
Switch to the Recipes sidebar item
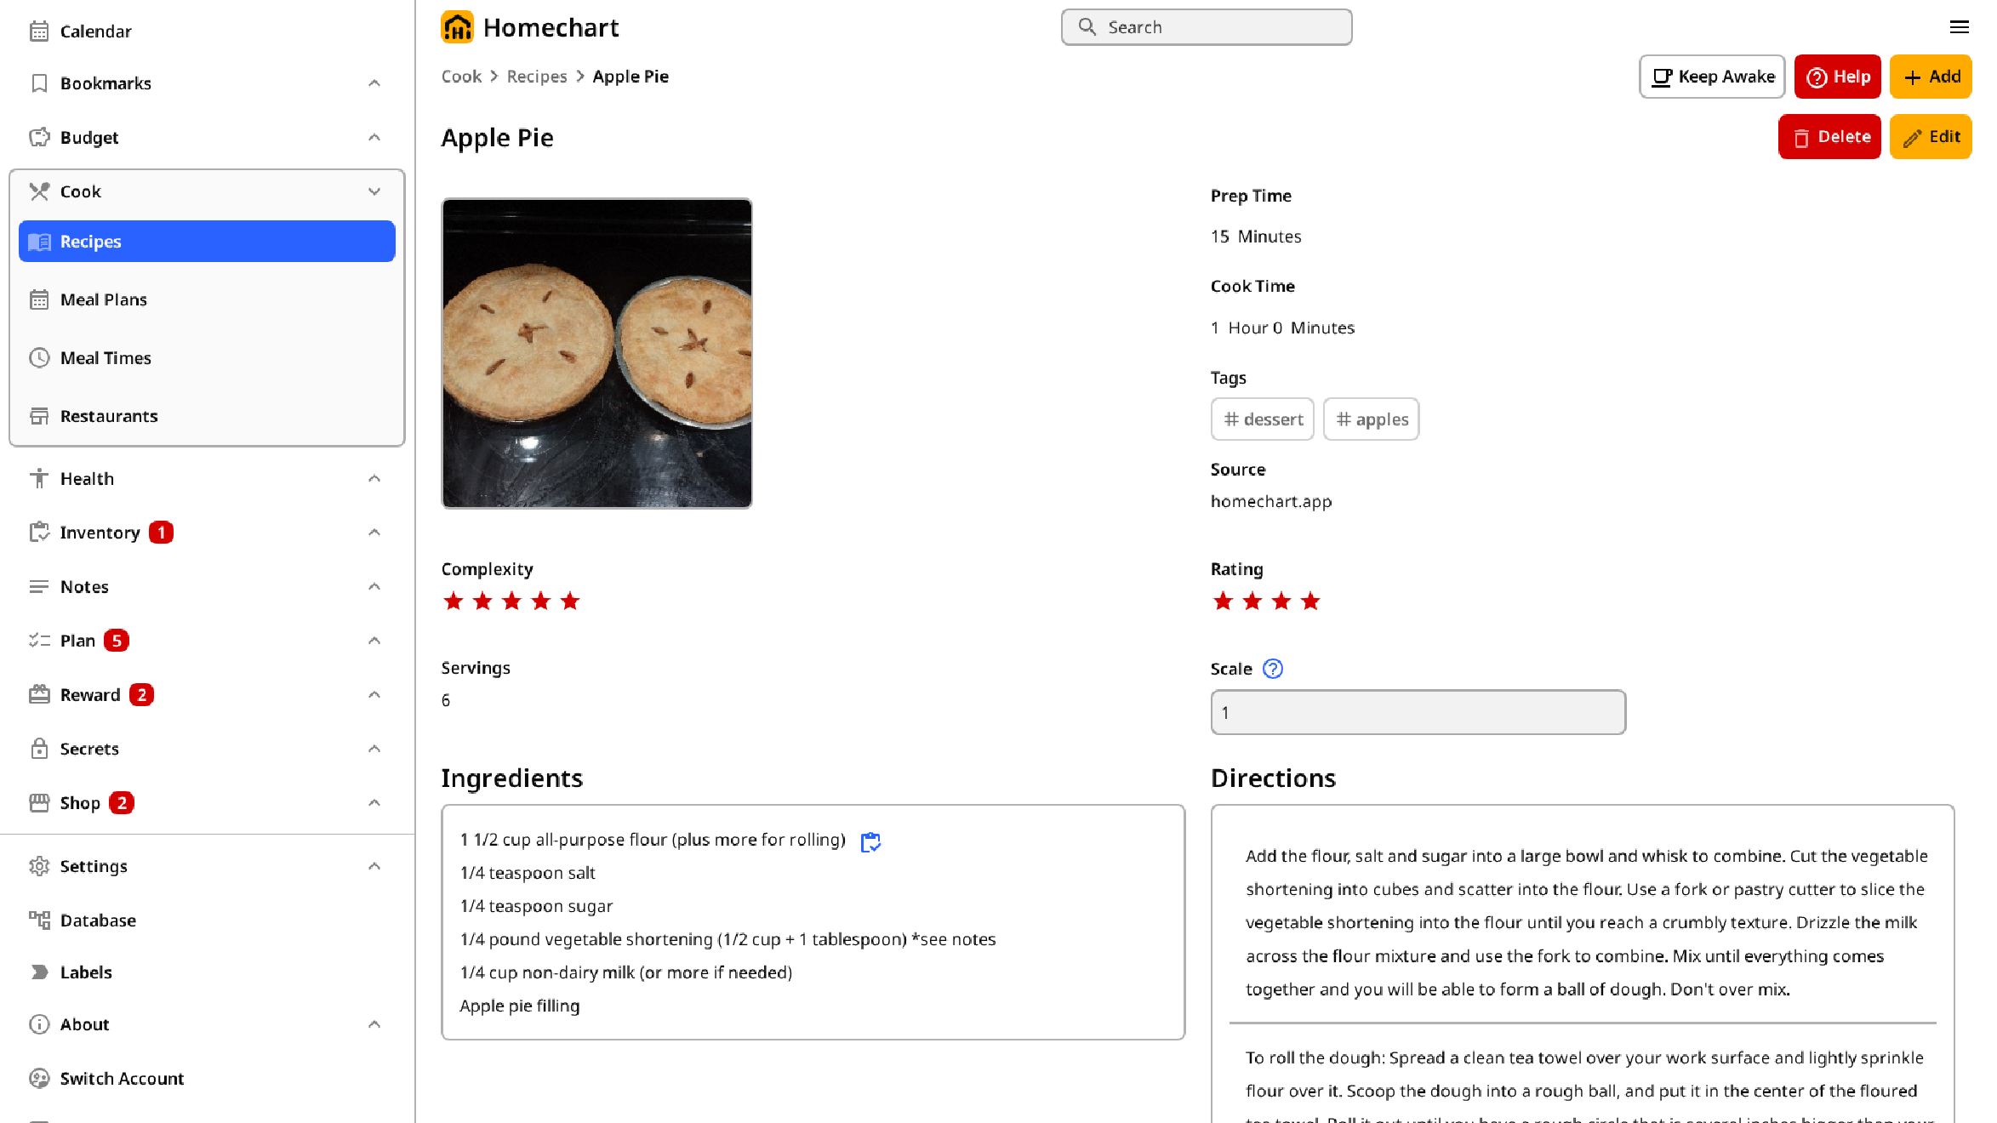pos(89,241)
